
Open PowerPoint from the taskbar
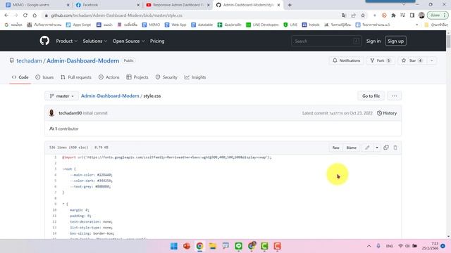click(x=187, y=246)
